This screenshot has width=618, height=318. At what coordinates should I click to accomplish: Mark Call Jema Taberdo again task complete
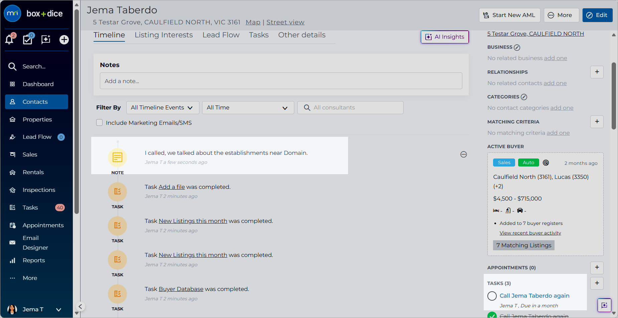pos(492,296)
